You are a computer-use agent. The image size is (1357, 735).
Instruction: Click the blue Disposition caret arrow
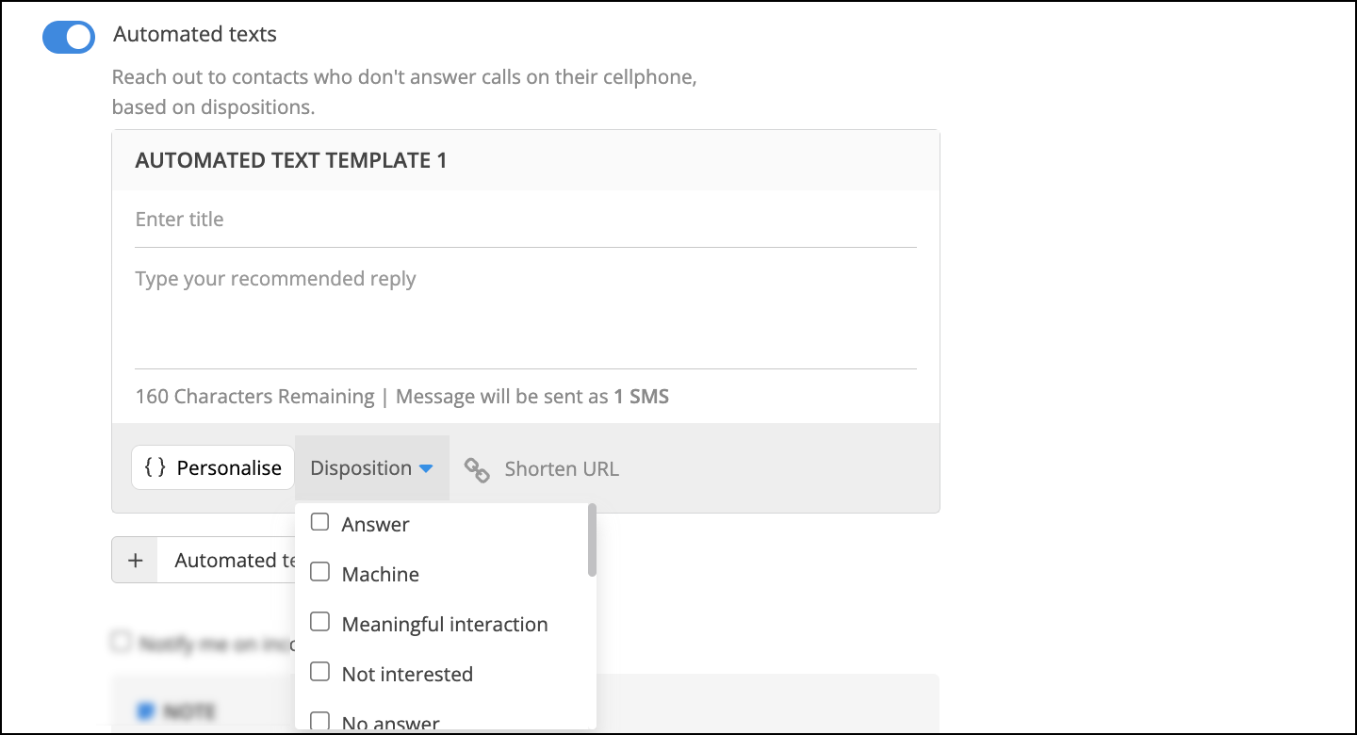425,468
